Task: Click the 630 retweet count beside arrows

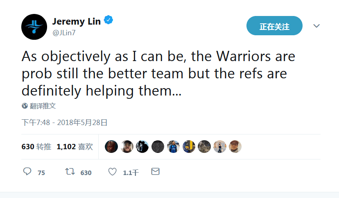Action: coord(86,173)
